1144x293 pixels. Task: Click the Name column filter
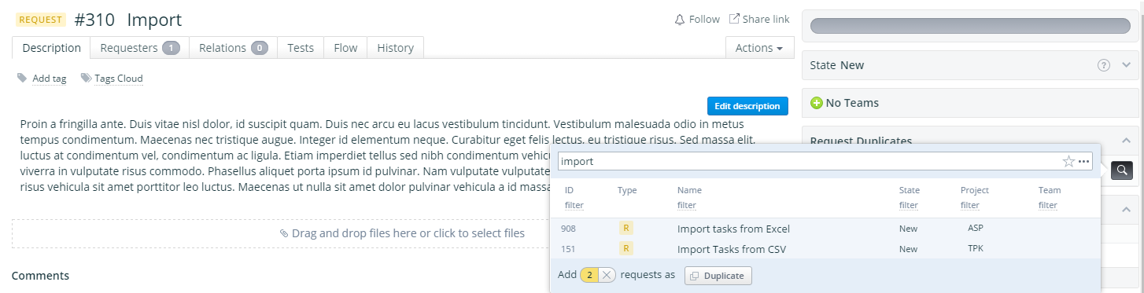tap(687, 205)
